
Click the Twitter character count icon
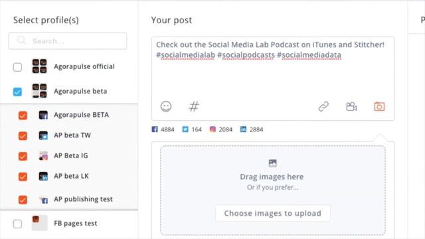point(185,129)
